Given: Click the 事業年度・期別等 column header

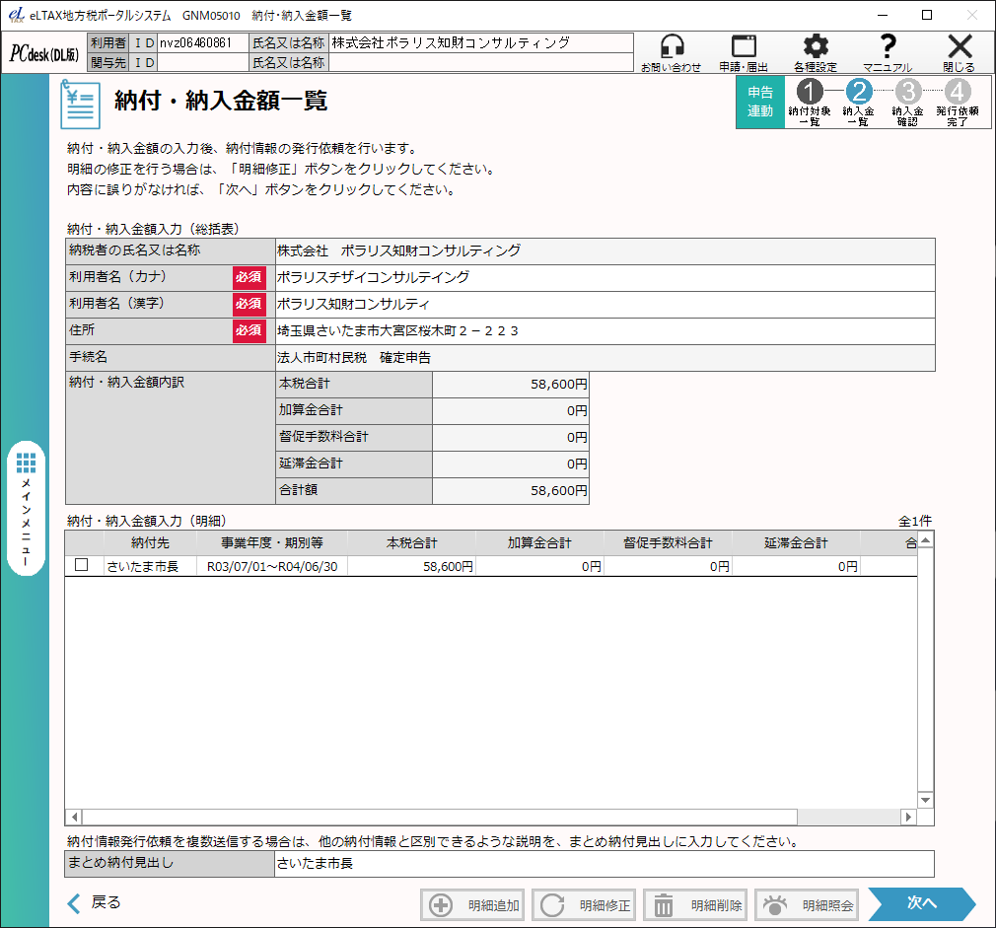Looking at the screenshot, I should 272,543.
